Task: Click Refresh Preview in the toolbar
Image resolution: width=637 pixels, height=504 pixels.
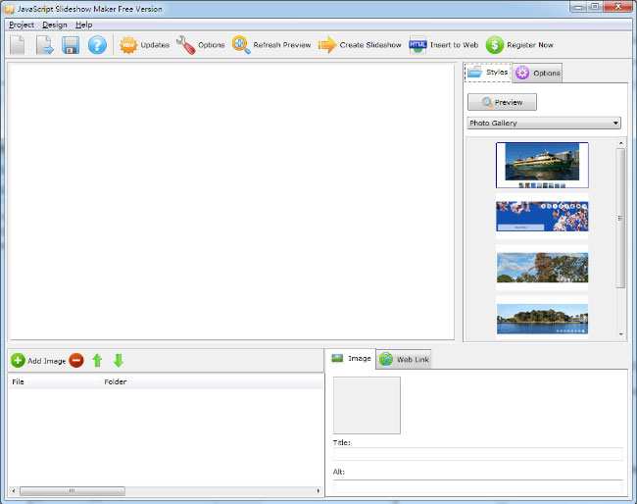Action: tap(271, 45)
